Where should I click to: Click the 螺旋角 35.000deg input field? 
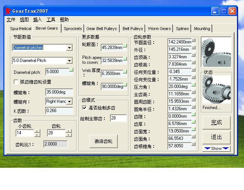pos(59,92)
